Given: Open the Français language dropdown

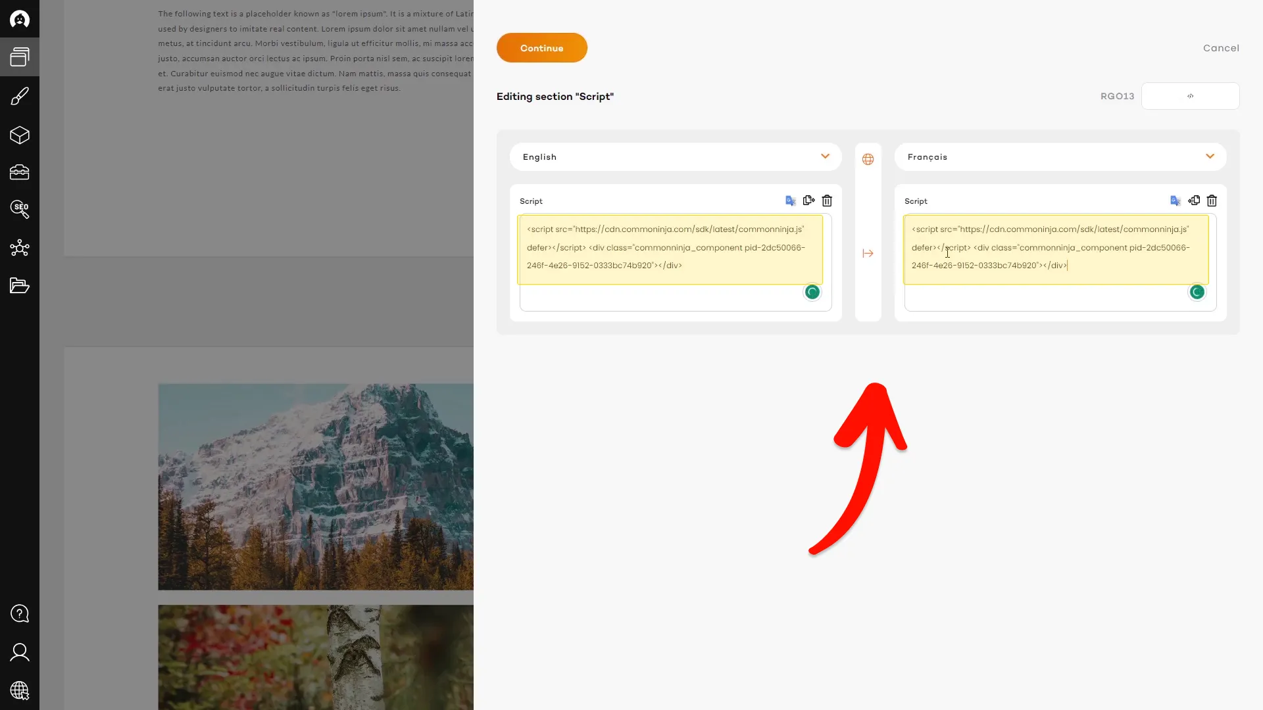Looking at the screenshot, I should pyautogui.click(x=1060, y=156).
